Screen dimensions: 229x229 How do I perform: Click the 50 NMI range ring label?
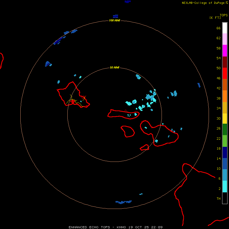[114, 67]
